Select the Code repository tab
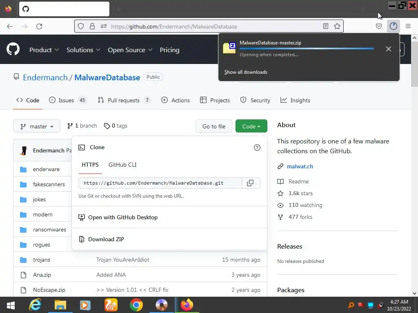418x313 pixels. coord(28,100)
